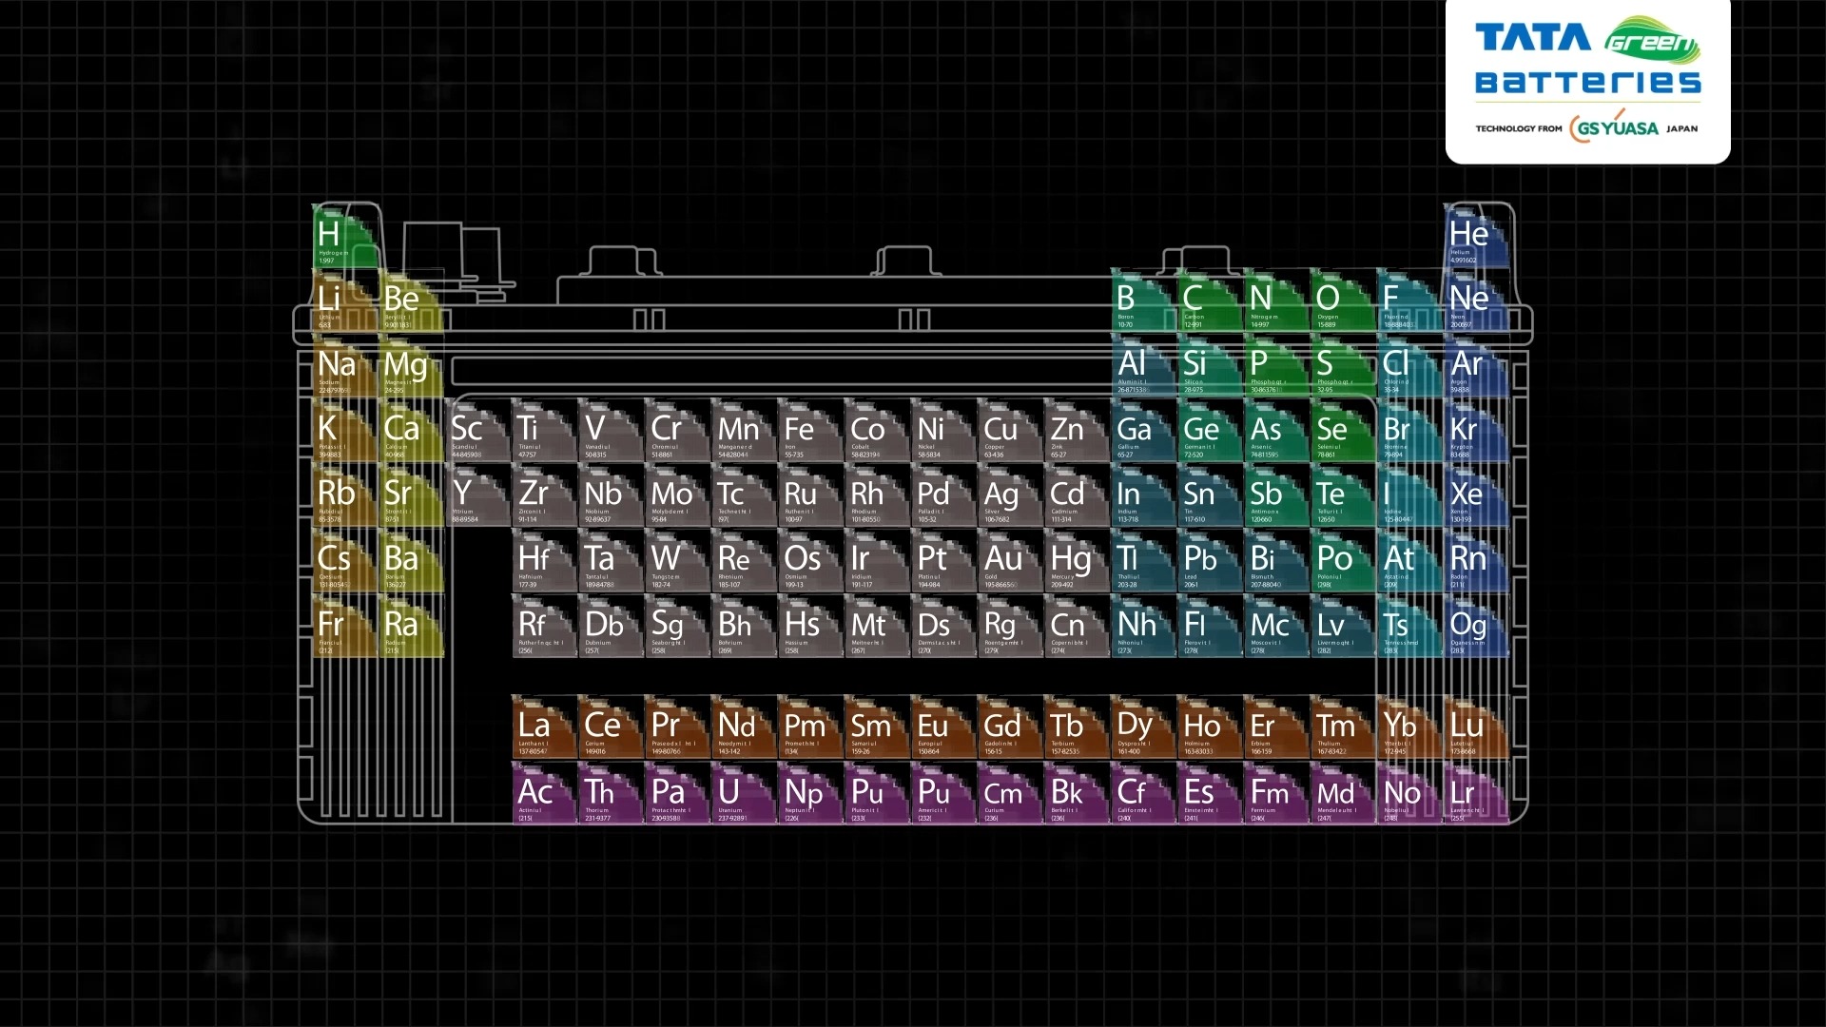Choose the Carbon (C) element tile

click(x=1210, y=300)
